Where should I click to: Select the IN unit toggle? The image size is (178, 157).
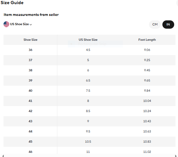[168, 25]
